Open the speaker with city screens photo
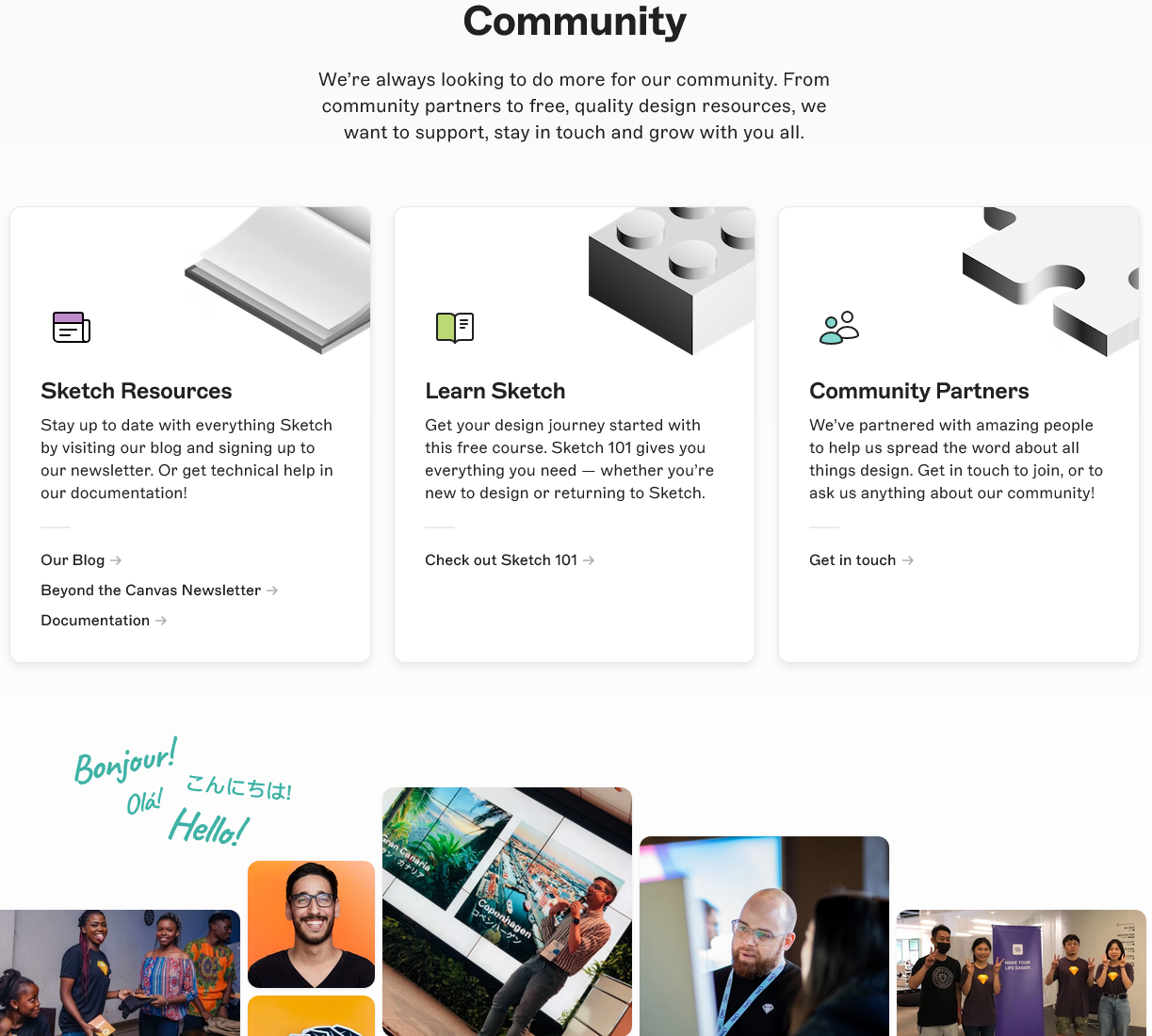The image size is (1152, 1036). 507,912
